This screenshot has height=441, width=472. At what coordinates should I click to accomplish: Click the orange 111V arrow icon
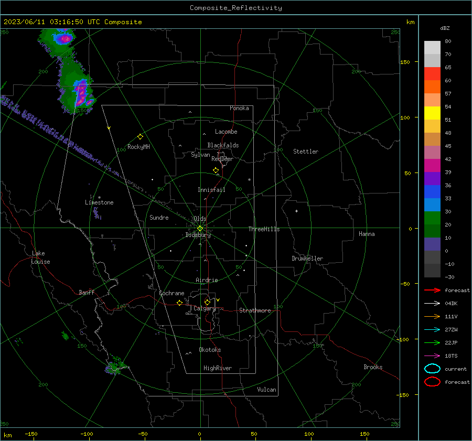(x=432, y=316)
